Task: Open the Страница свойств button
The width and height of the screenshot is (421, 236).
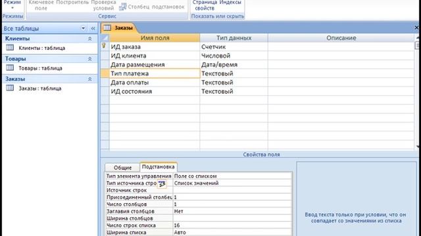Action: tap(205, 5)
